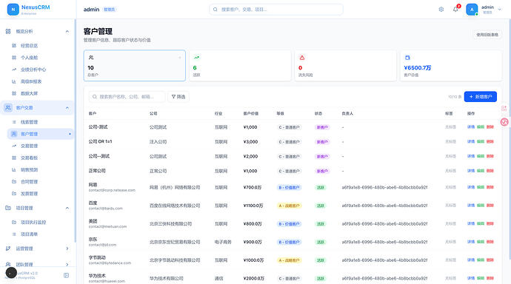Click 删除 for the 美团 row
The width and height of the screenshot is (511, 284).
tap(490, 224)
